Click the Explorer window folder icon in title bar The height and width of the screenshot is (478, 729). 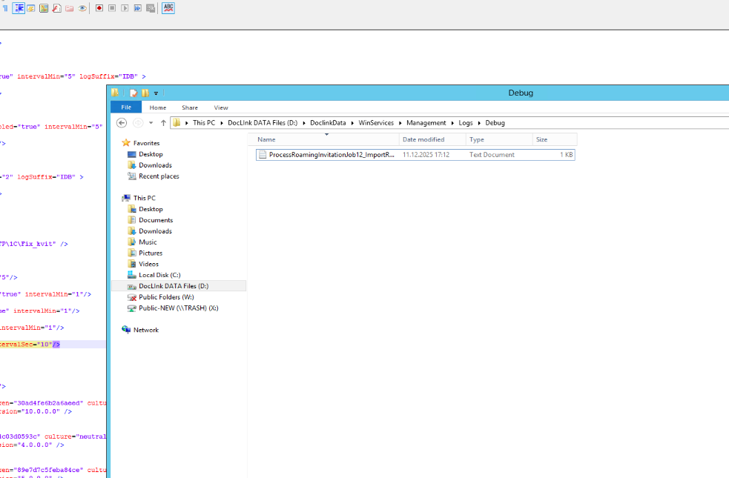[115, 93]
